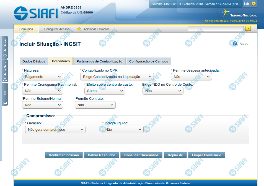The height and width of the screenshot is (186, 264).
Task: Switch to Parâmetros de Contabilização tab
Action: pos(99,61)
